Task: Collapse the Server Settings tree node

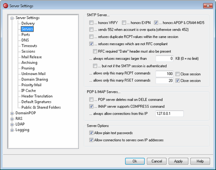Action: point(12,18)
